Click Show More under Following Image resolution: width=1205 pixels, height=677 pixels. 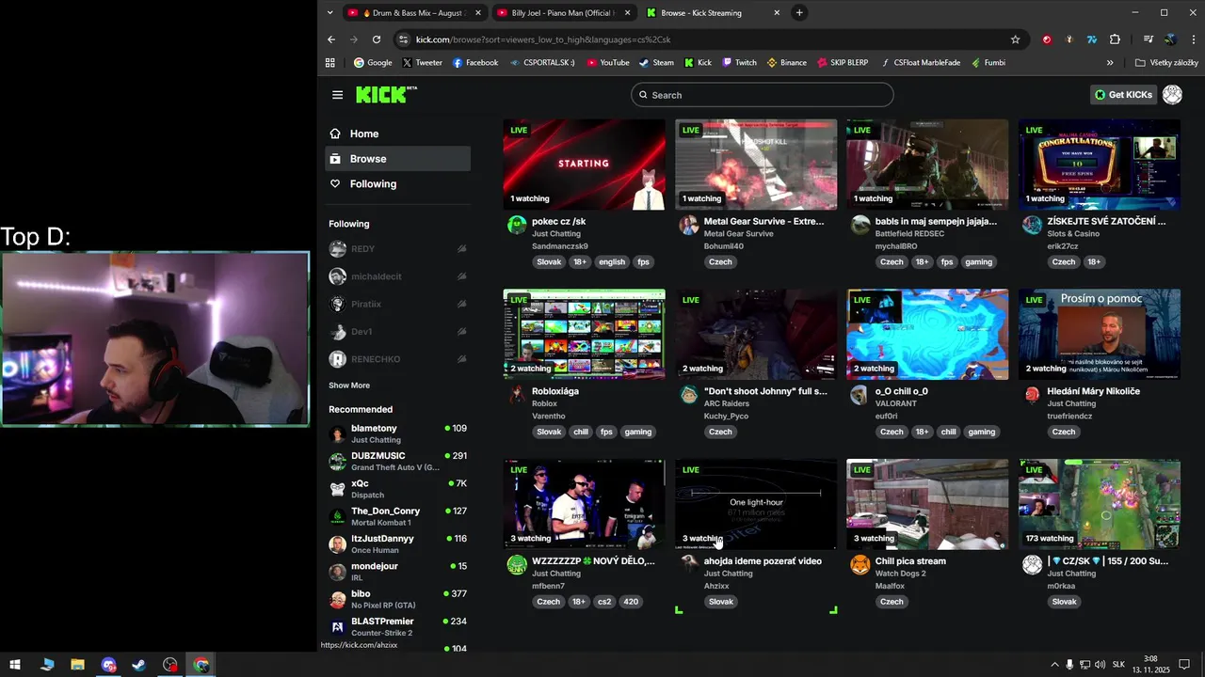coord(349,386)
